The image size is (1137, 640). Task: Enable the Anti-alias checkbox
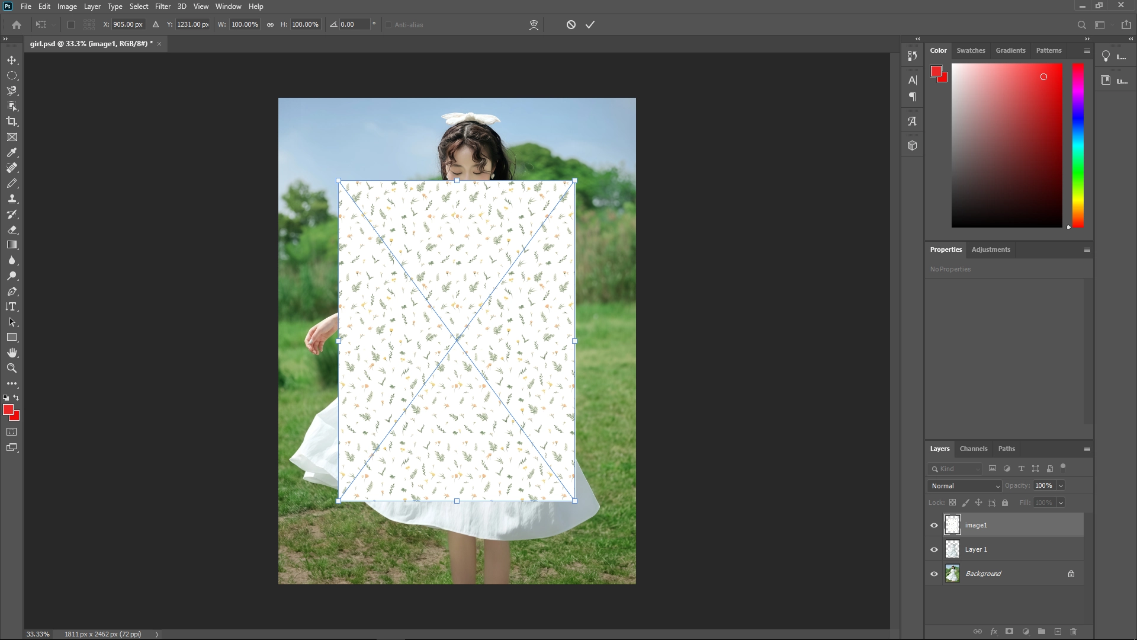point(388,24)
